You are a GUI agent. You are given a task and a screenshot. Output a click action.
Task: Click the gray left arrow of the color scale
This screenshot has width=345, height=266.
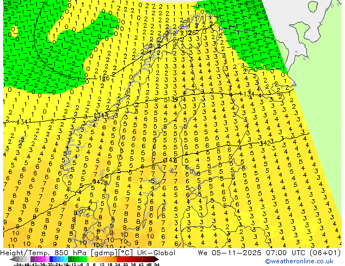[x=13, y=259]
